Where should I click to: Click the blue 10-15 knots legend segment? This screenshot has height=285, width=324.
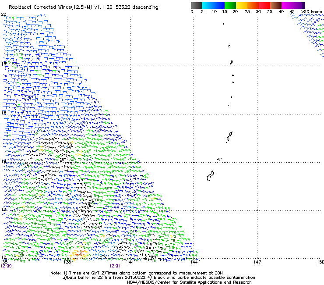tap(219, 5)
